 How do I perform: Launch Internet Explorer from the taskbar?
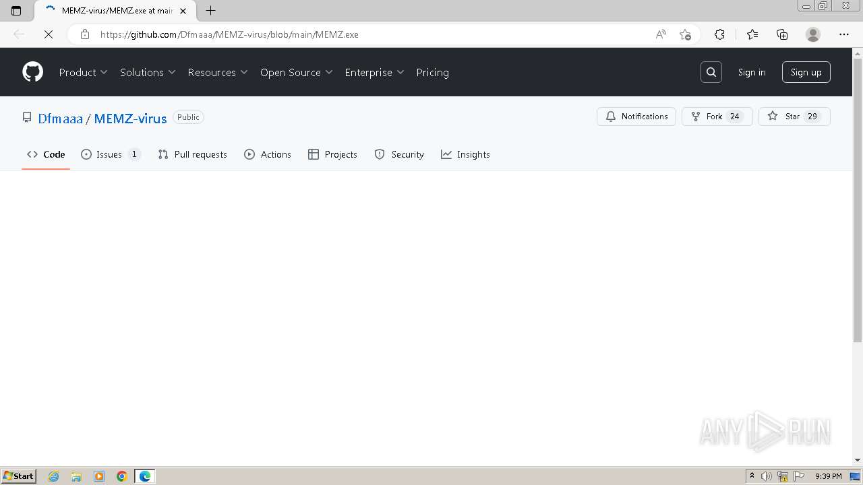pos(54,476)
